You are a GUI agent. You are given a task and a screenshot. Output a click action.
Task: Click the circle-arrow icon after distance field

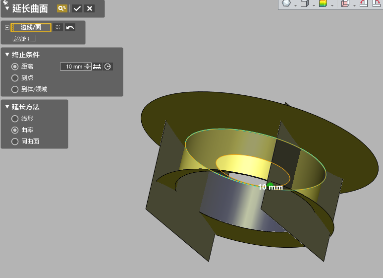point(108,67)
